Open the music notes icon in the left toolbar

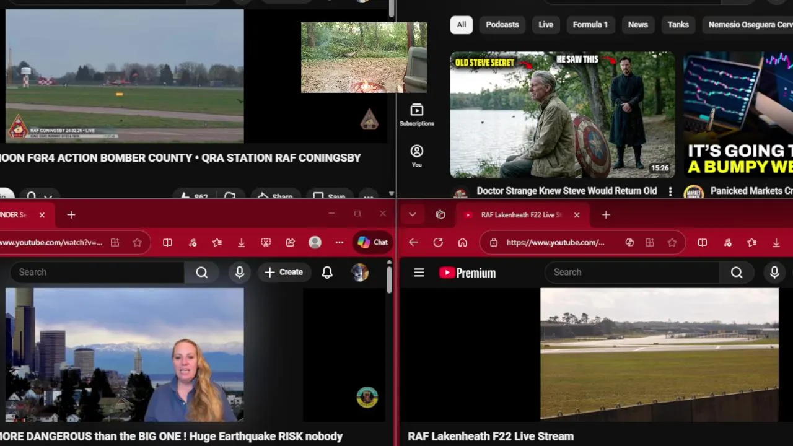pyautogui.click(x=193, y=243)
